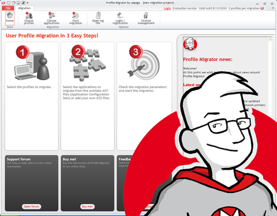Click the Buy me! button

[x=87, y=206]
